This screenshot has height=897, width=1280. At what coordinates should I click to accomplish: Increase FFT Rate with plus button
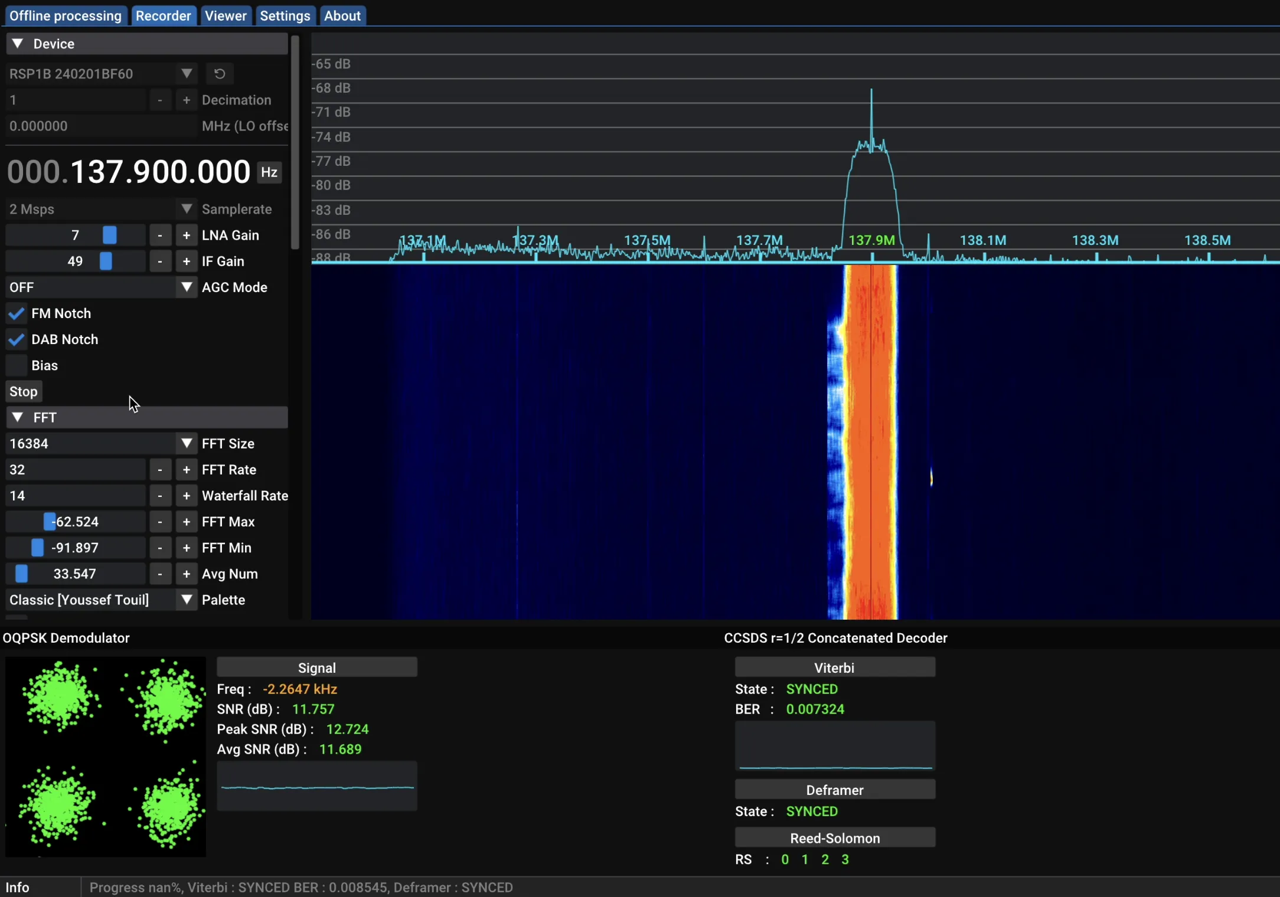click(187, 470)
